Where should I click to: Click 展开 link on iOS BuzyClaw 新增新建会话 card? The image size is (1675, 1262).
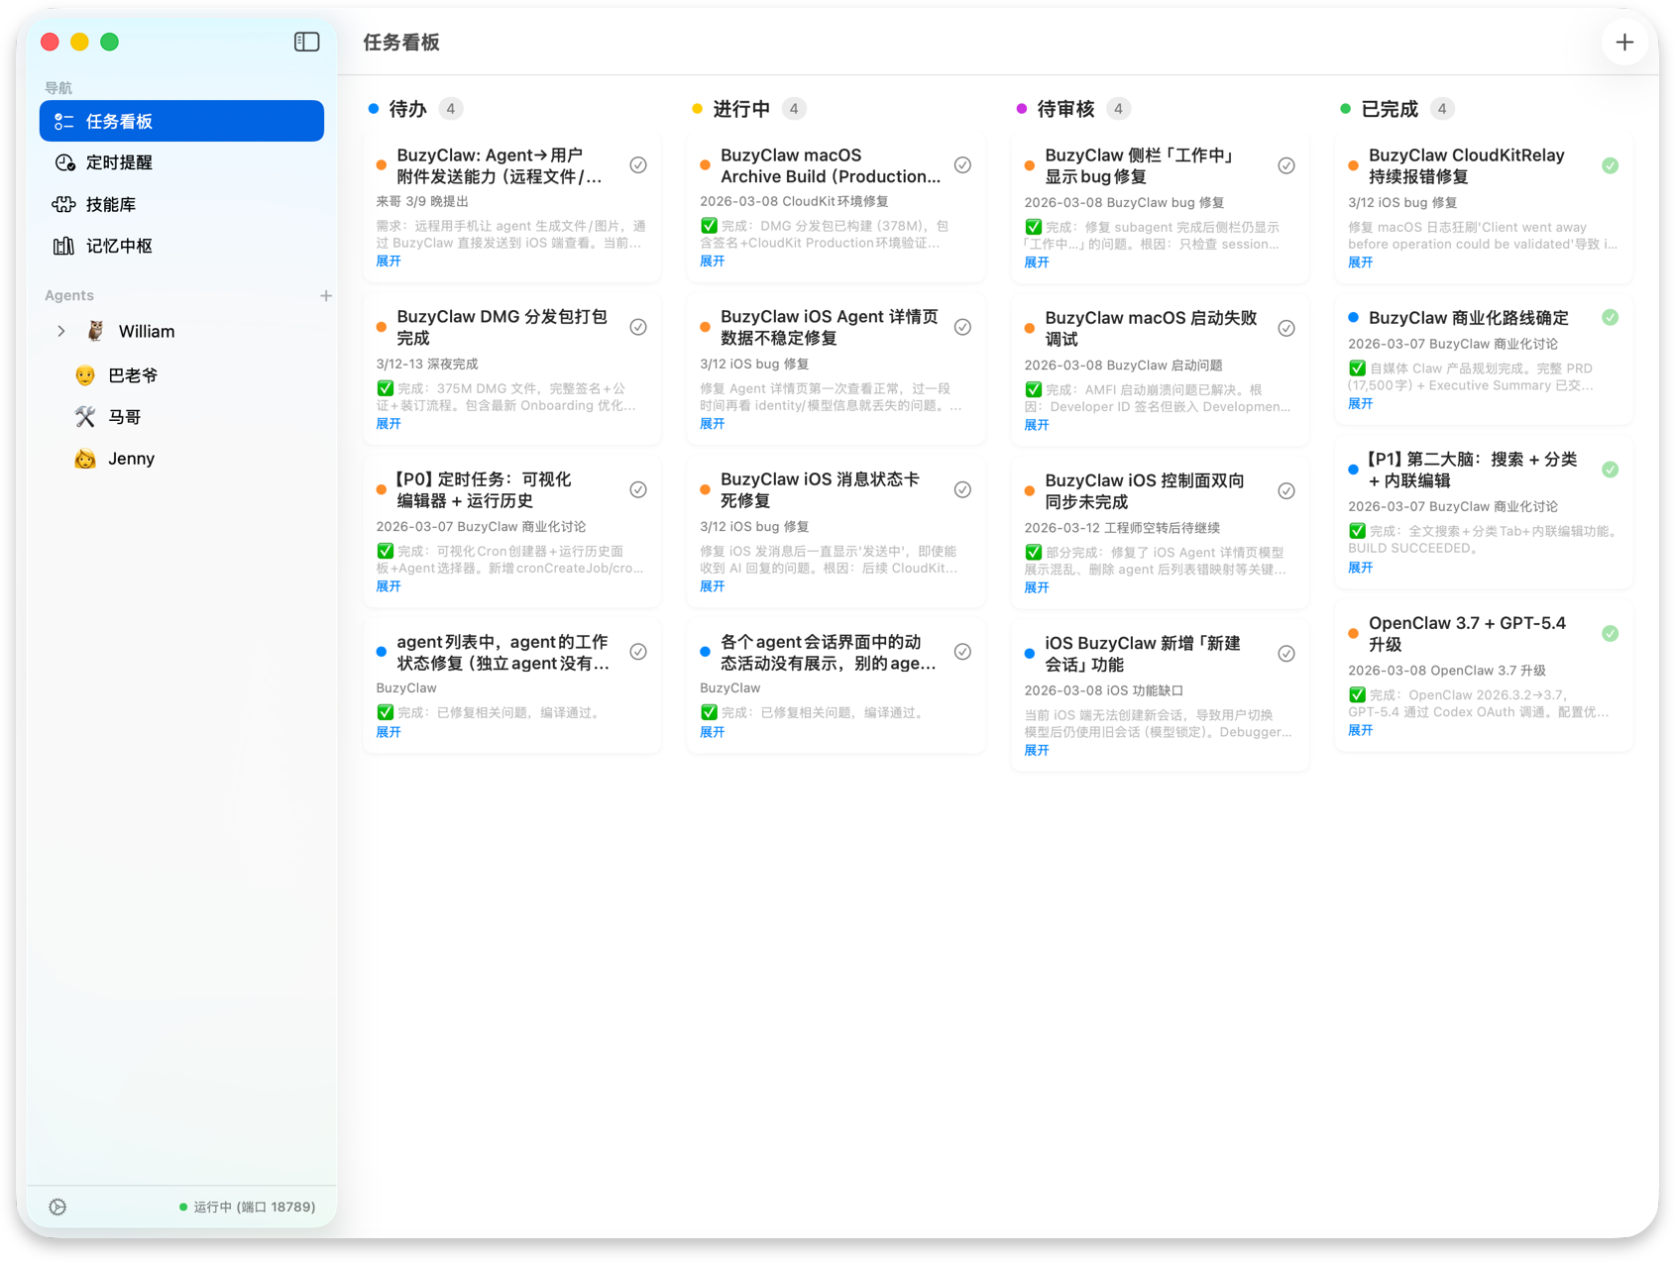1036,751
